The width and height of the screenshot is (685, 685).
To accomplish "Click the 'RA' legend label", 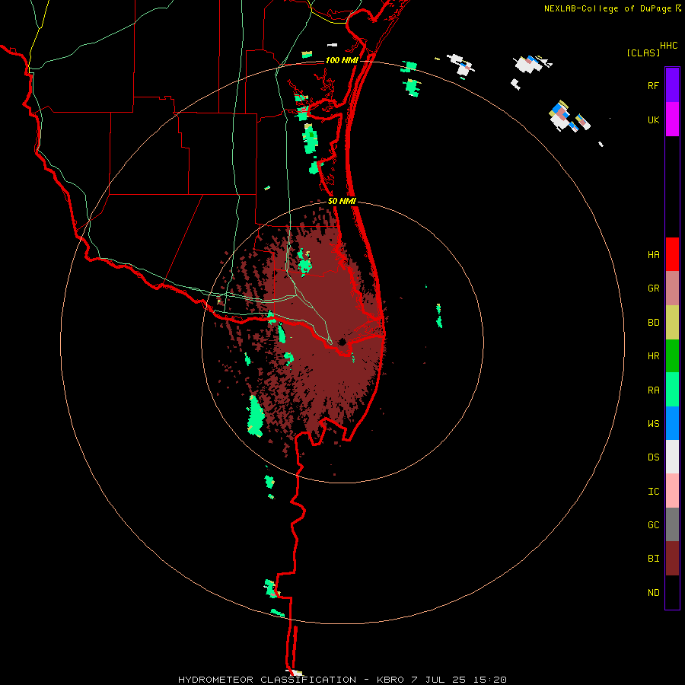I will click(x=653, y=390).
